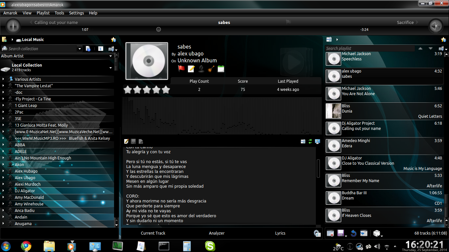Select Amedeo Minghi Edera in playlist

pyautogui.click(x=384, y=146)
